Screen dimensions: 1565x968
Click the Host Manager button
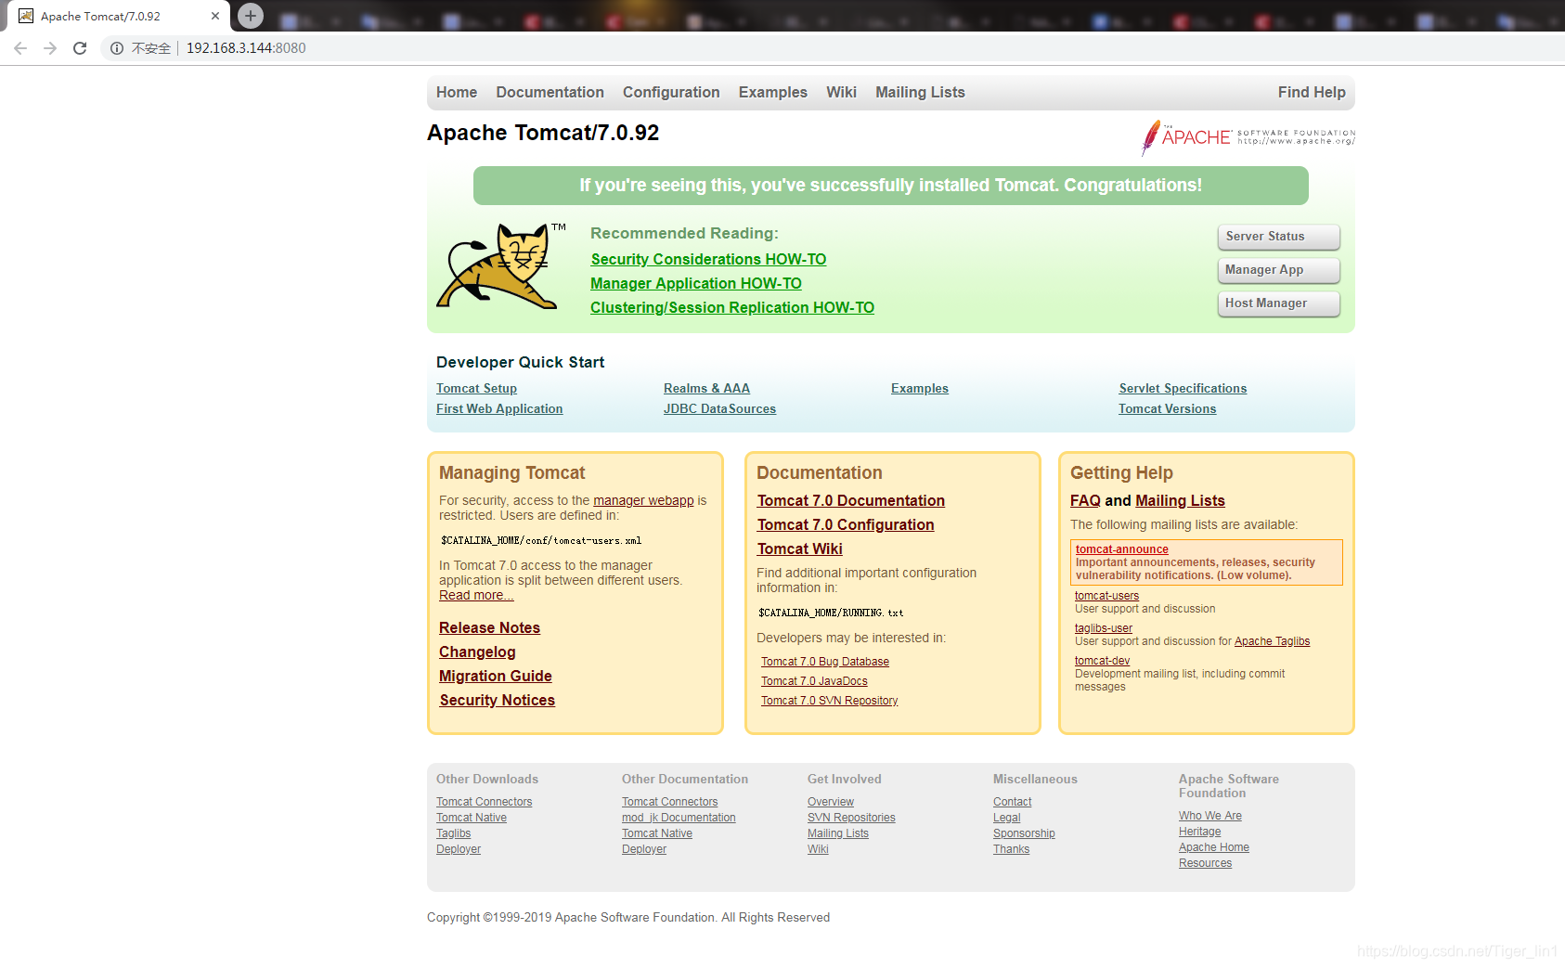tap(1278, 303)
